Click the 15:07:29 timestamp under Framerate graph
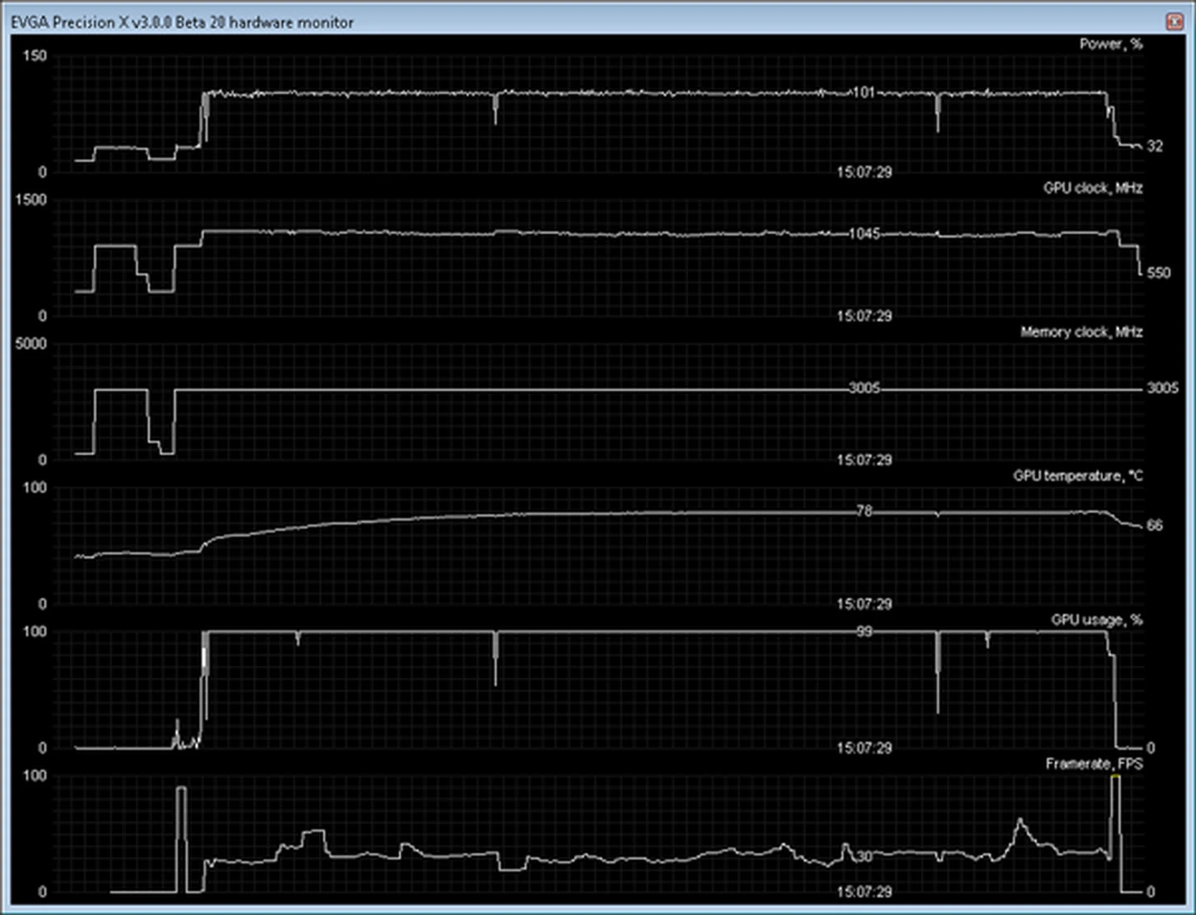The height and width of the screenshot is (915, 1196). pyautogui.click(x=864, y=892)
